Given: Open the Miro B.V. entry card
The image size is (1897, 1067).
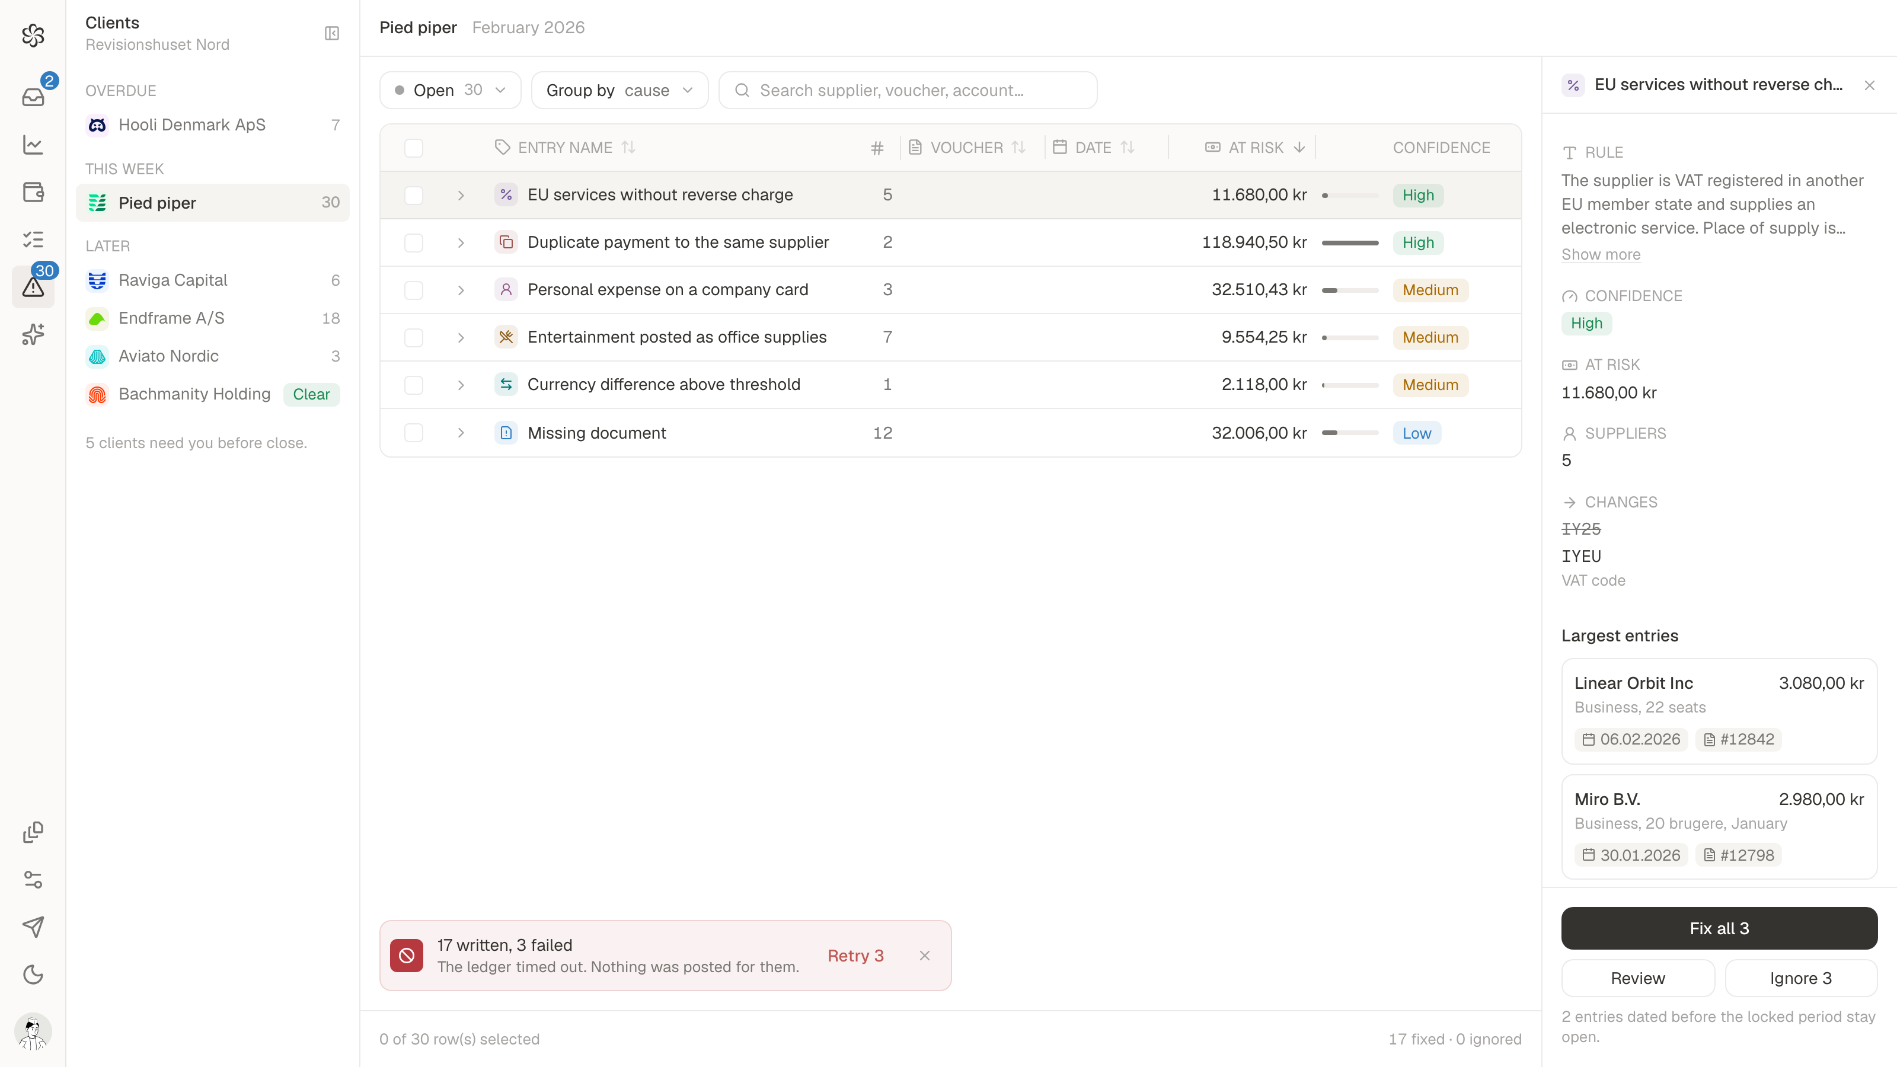Looking at the screenshot, I should click(x=1719, y=827).
